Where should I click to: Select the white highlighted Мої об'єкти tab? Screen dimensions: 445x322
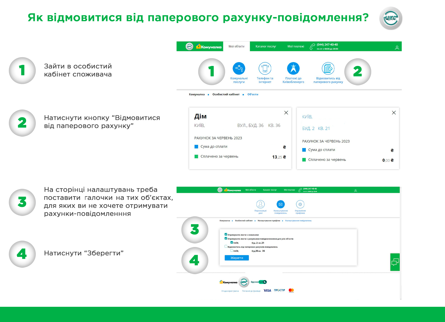point(236,46)
